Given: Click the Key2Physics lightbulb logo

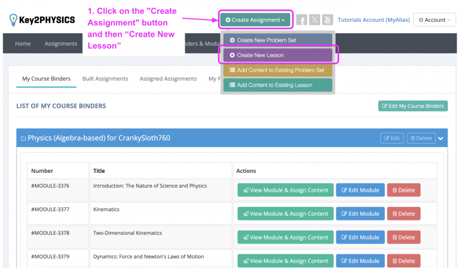Looking at the screenshot, I should click(13, 20).
